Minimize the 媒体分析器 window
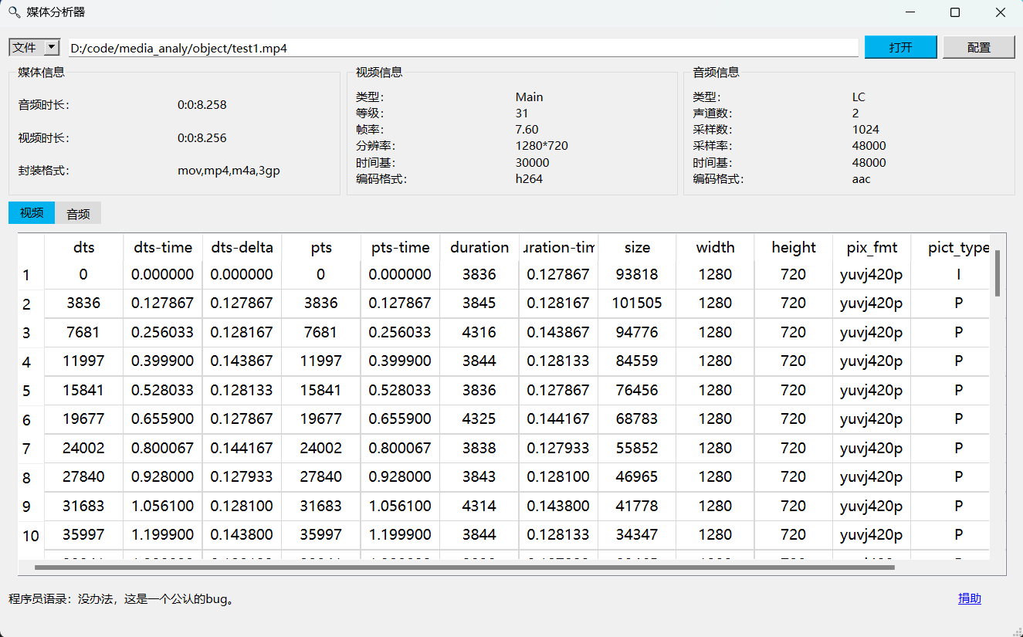 (910, 12)
